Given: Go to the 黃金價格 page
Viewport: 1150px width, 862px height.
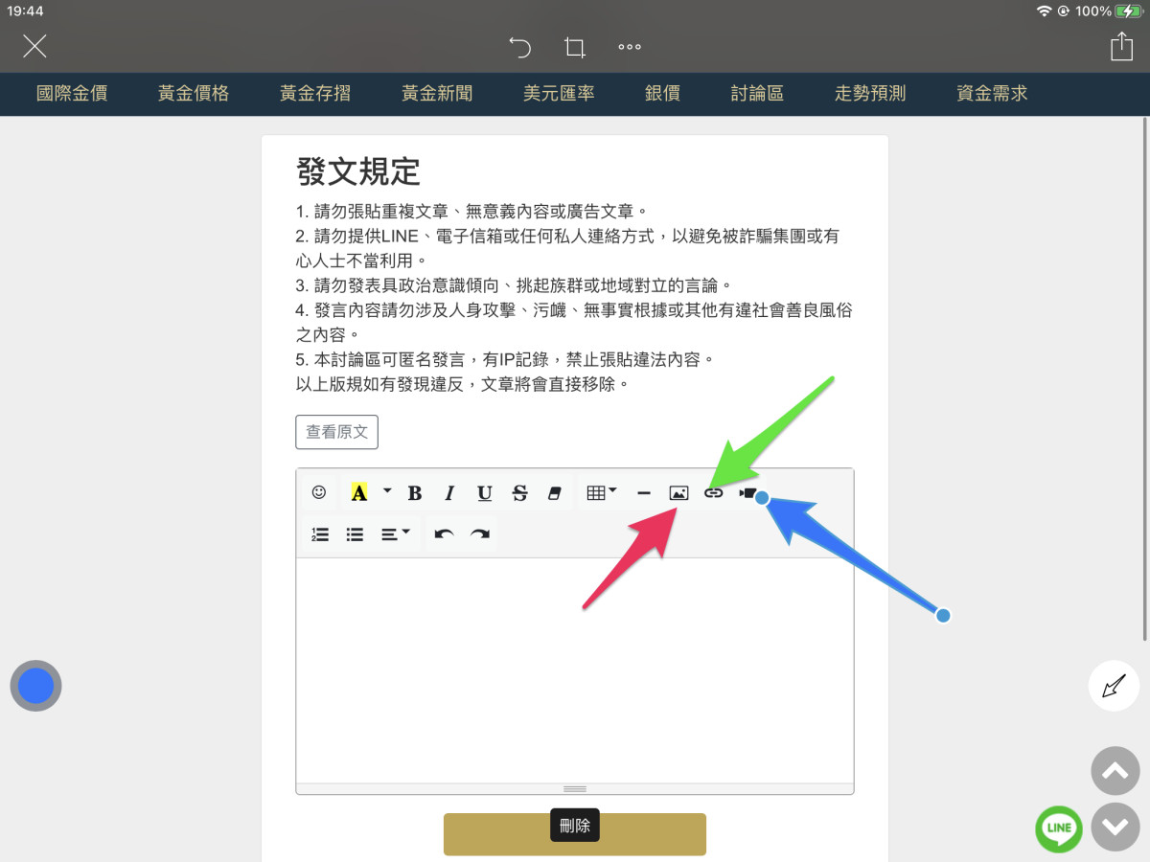Looking at the screenshot, I should tap(194, 94).
